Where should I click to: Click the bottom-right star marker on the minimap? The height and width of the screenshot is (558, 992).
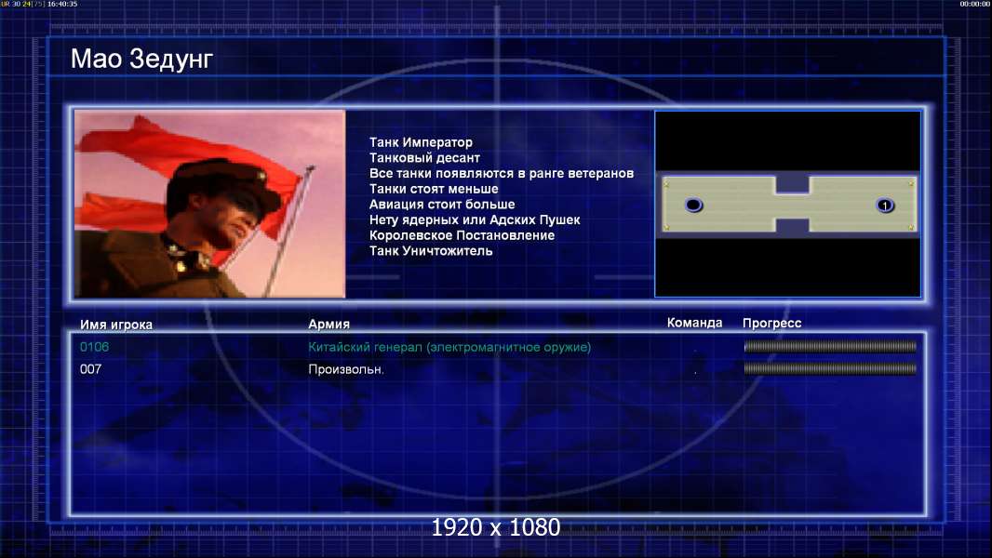coord(912,227)
